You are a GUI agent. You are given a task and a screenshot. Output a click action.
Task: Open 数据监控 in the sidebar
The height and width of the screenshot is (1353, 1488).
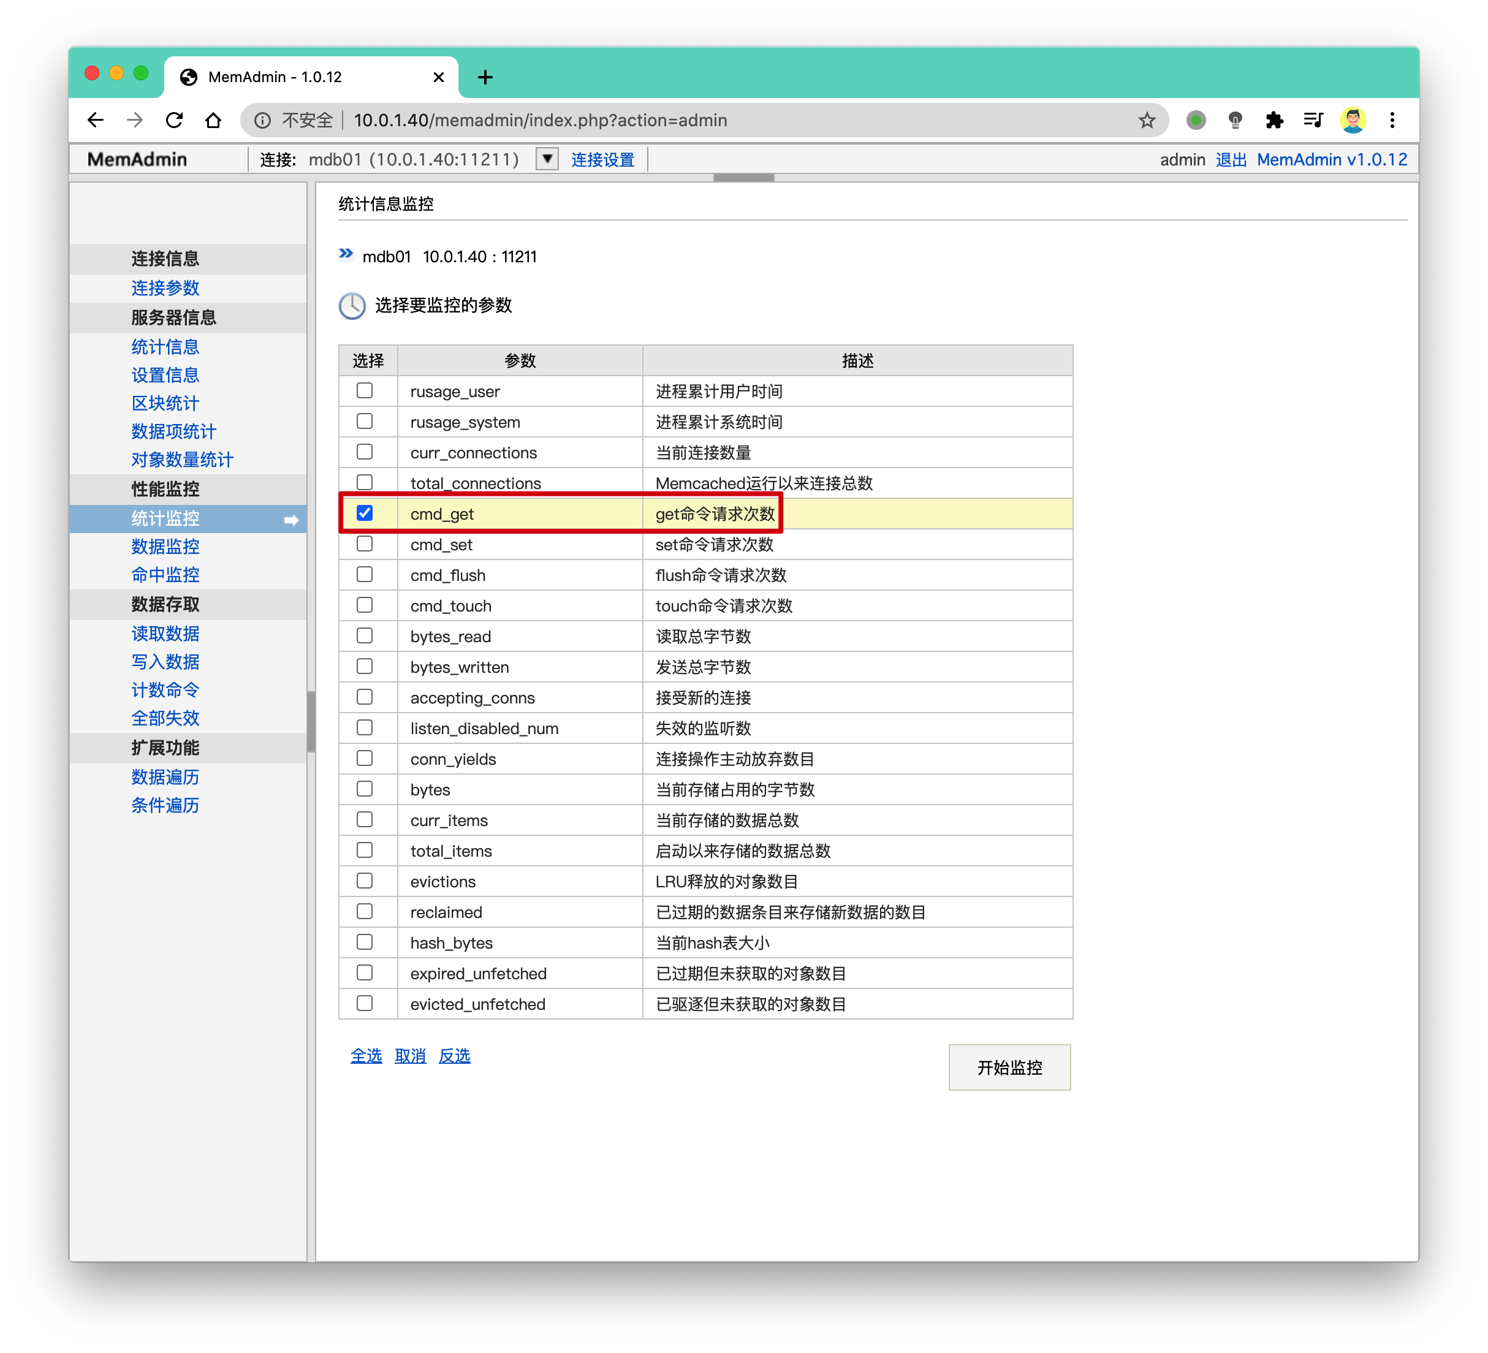[x=165, y=546]
